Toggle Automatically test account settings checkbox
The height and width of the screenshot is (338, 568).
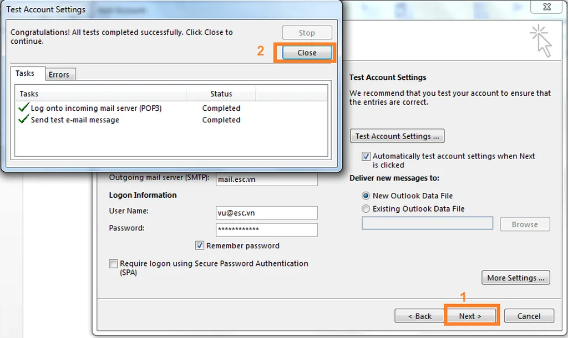(x=366, y=156)
